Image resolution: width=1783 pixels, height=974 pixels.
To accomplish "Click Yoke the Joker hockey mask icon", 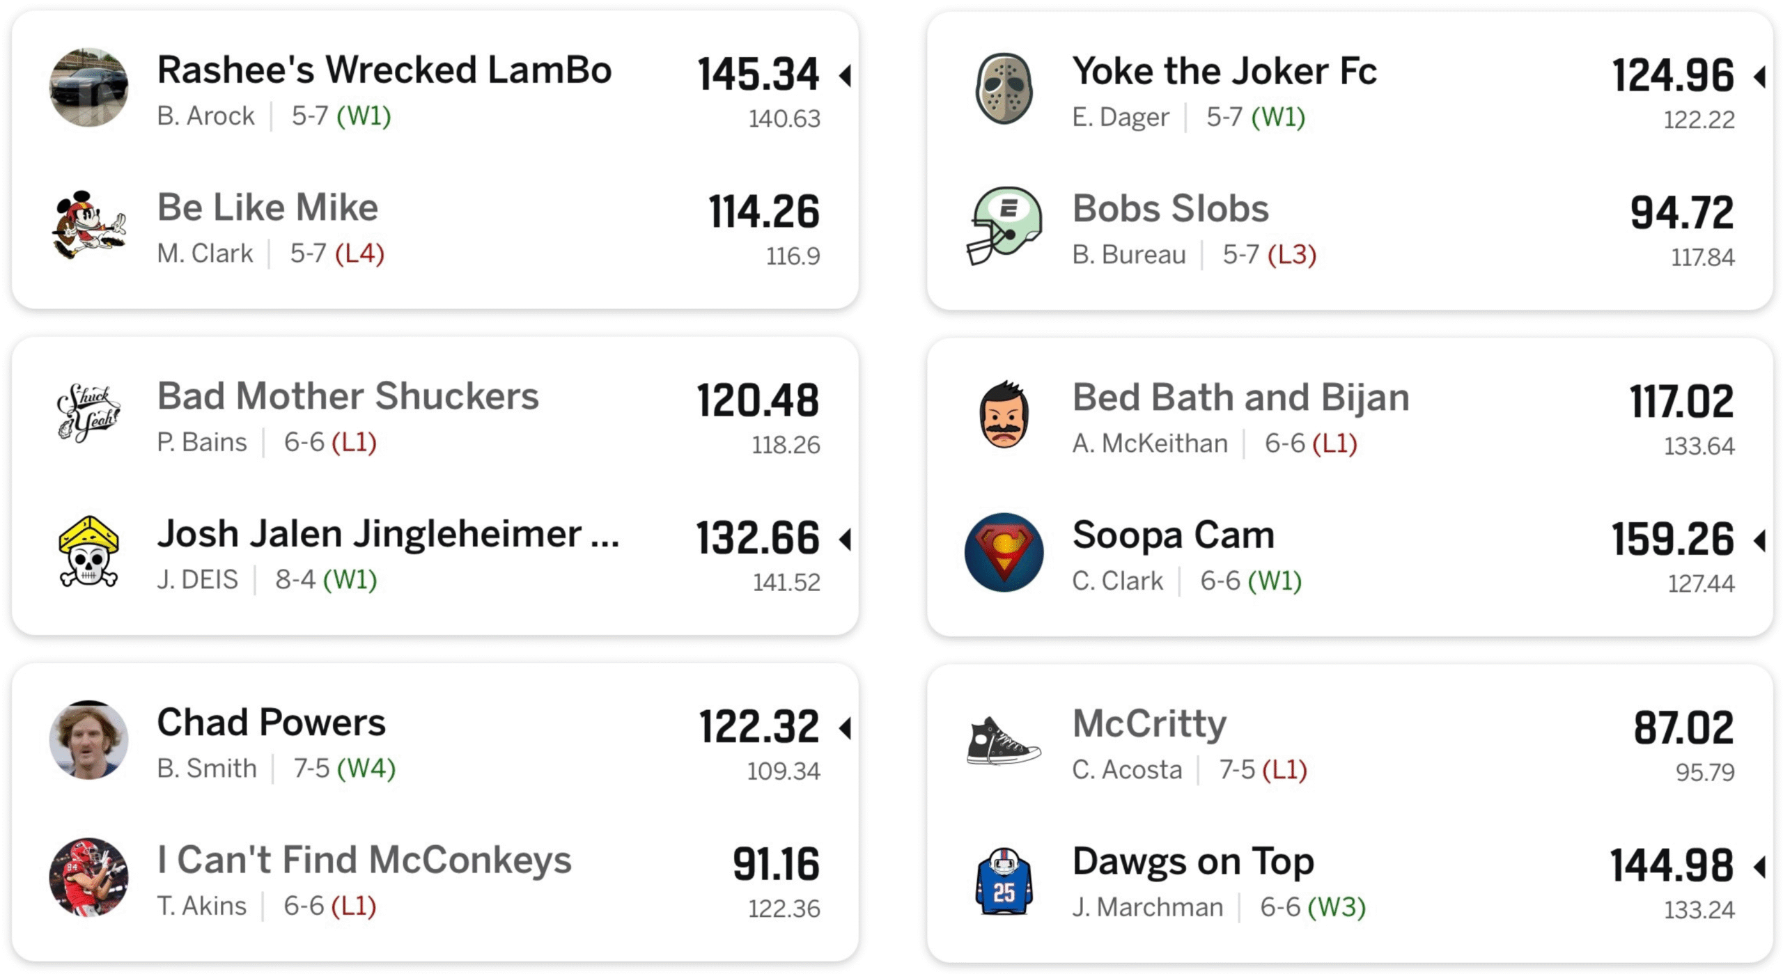I will (1004, 88).
